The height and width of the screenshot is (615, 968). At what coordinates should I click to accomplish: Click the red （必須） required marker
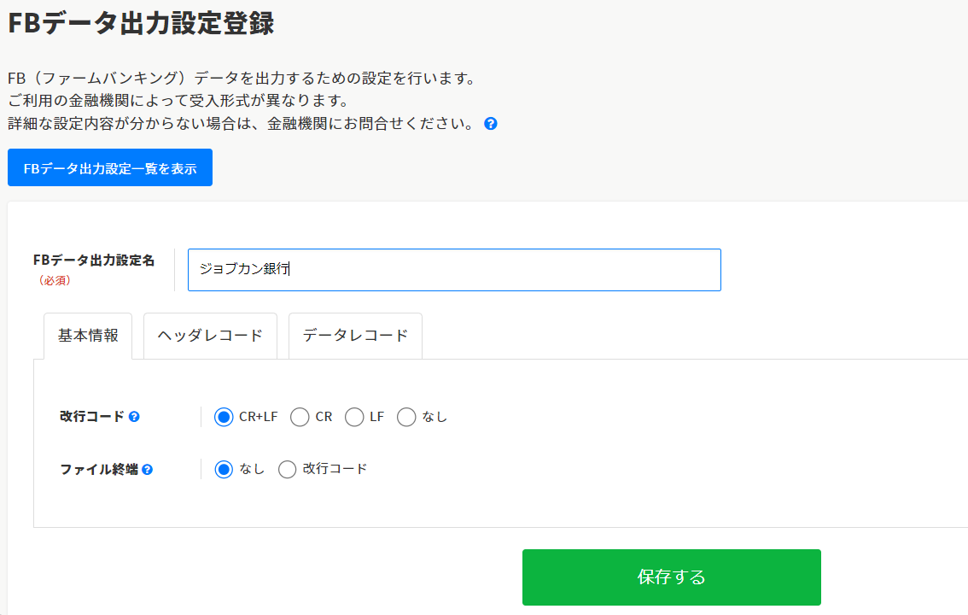point(54,280)
